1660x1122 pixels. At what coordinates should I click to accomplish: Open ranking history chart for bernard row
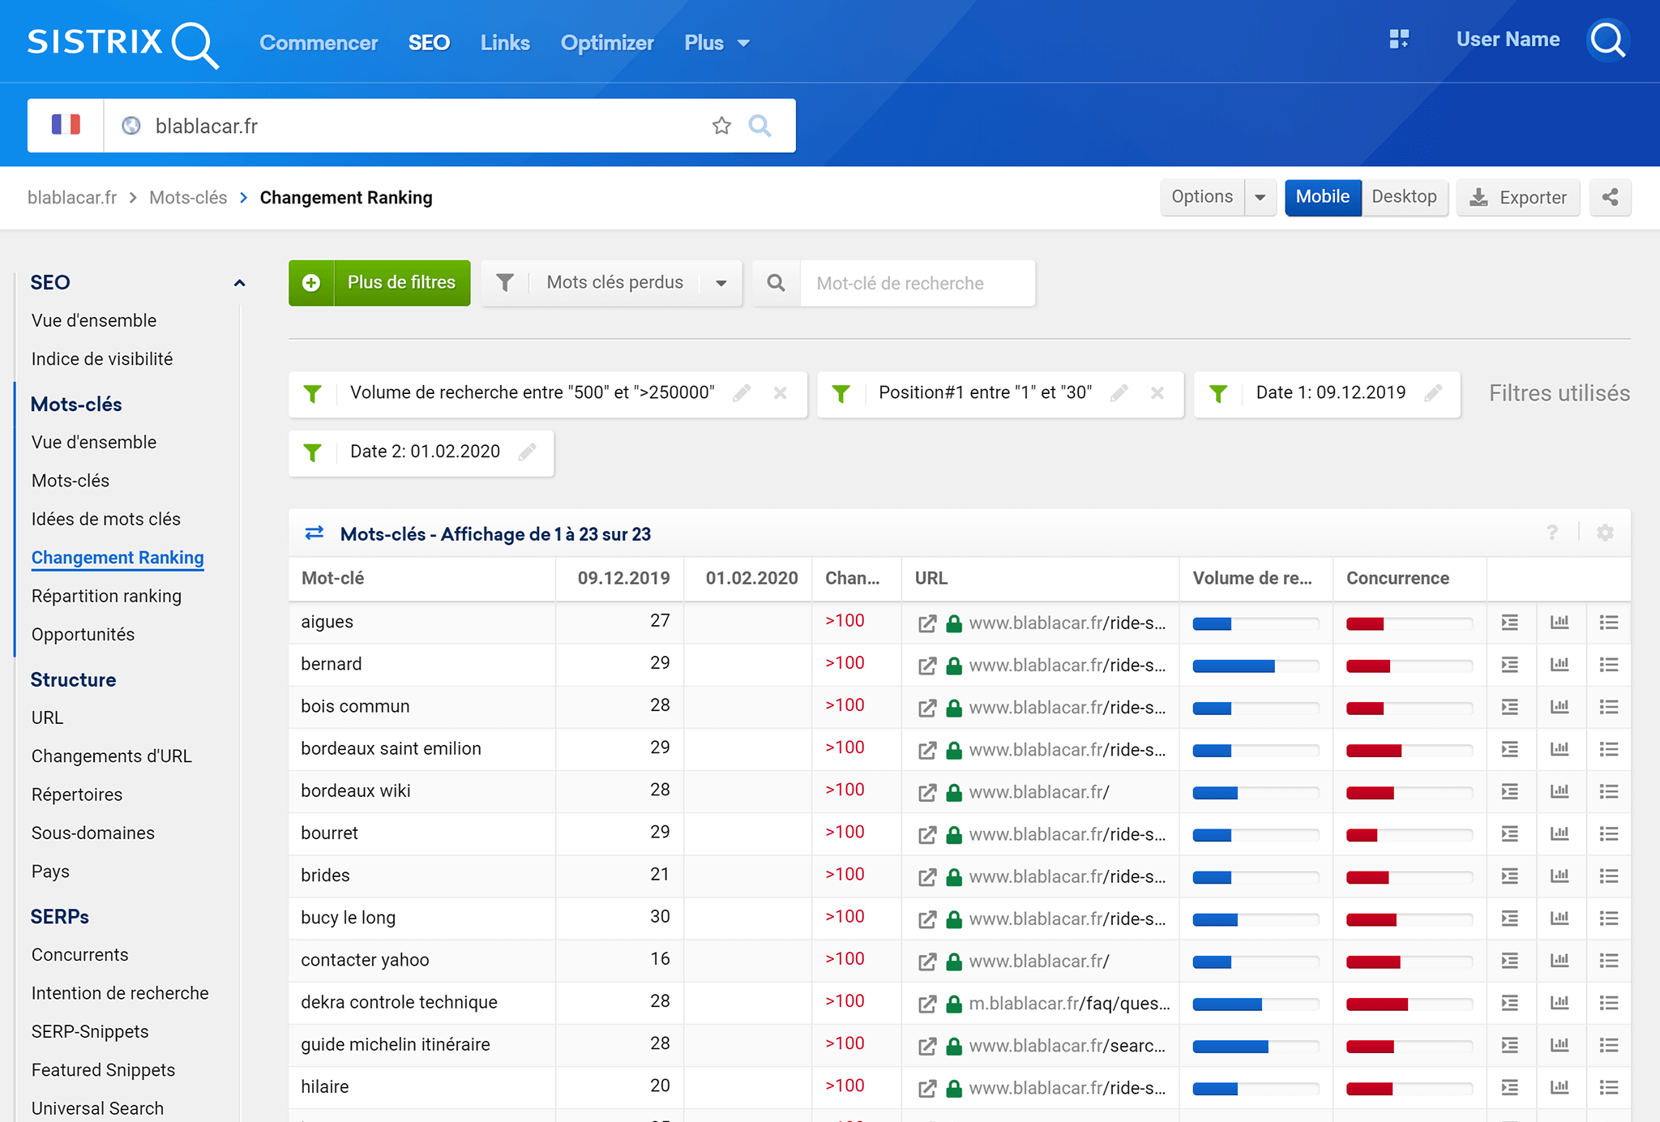pyautogui.click(x=1559, y=665)
